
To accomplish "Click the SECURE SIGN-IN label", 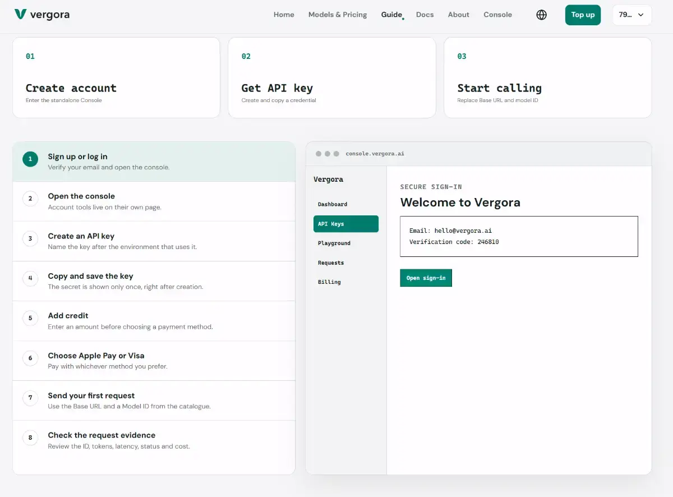I will pos(431,187).
